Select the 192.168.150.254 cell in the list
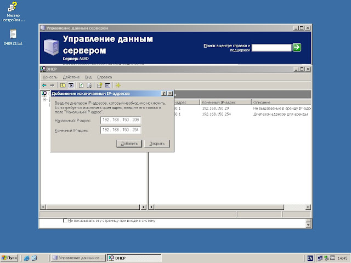This screenshot has width=351, height=263. point(216,115)
